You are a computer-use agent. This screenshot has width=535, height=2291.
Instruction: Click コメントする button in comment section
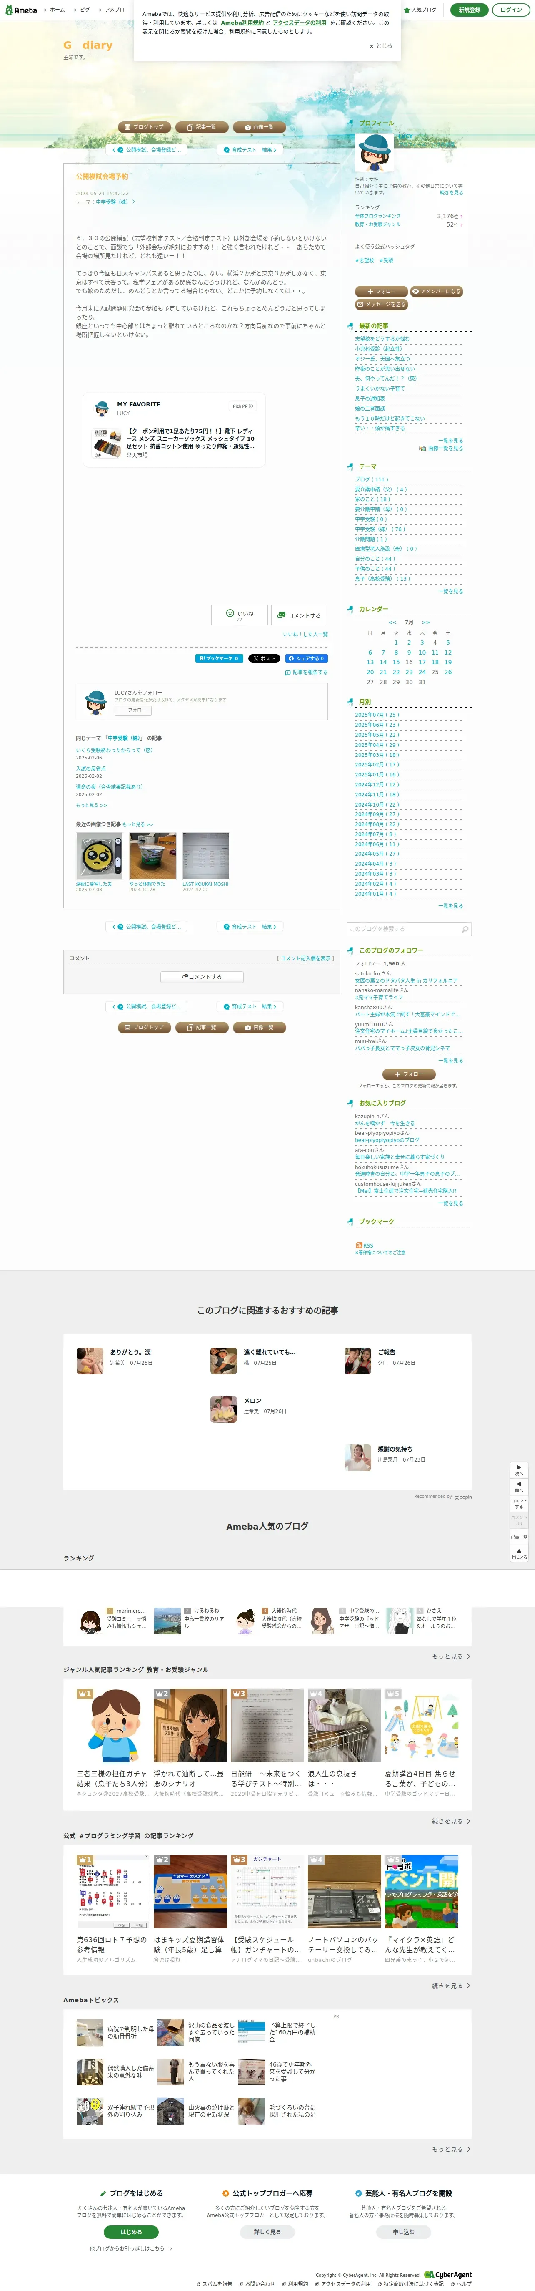[202, 976]
